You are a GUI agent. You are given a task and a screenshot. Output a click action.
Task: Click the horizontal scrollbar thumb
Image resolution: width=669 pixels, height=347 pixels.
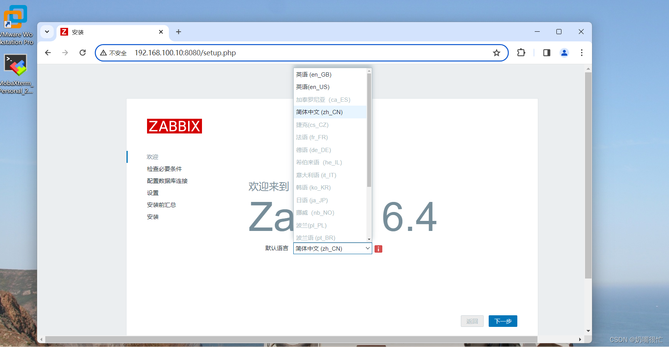pos(291,339)
